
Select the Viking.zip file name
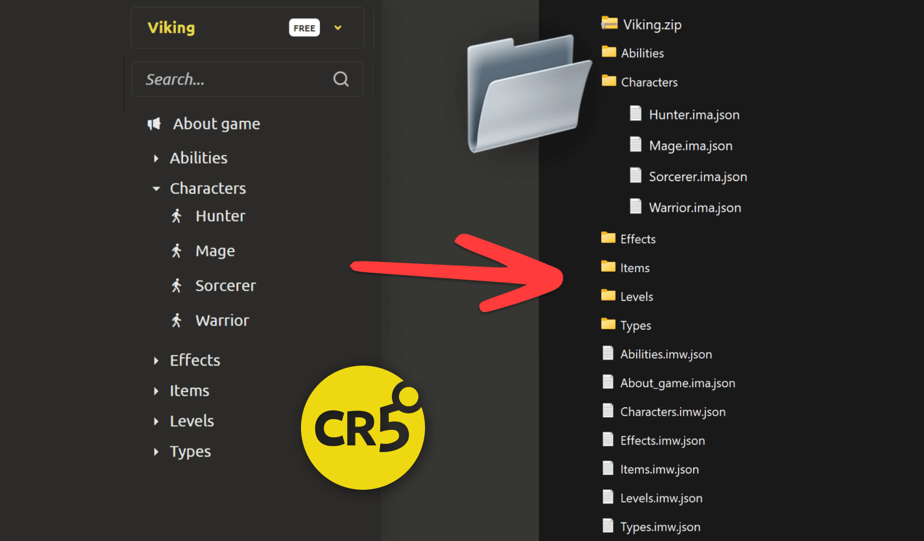652,24
